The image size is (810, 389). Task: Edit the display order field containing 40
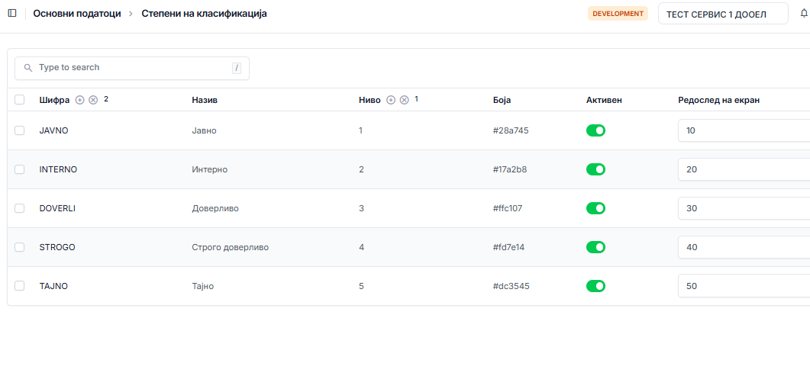[744, 247]
